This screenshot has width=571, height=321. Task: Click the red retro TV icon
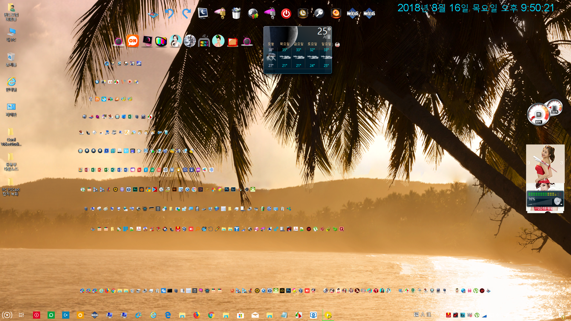[233, 42]
